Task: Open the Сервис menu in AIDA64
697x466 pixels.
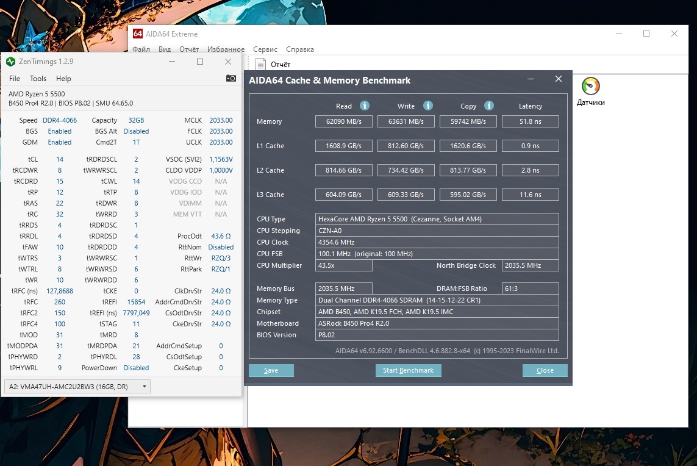Action: pos(265,49)
